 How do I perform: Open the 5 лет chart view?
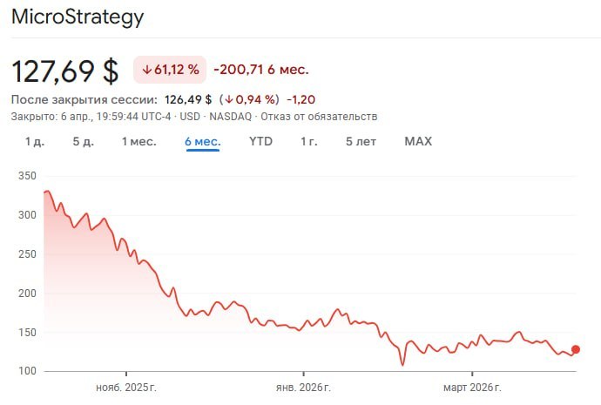click(x=361, y=141)
